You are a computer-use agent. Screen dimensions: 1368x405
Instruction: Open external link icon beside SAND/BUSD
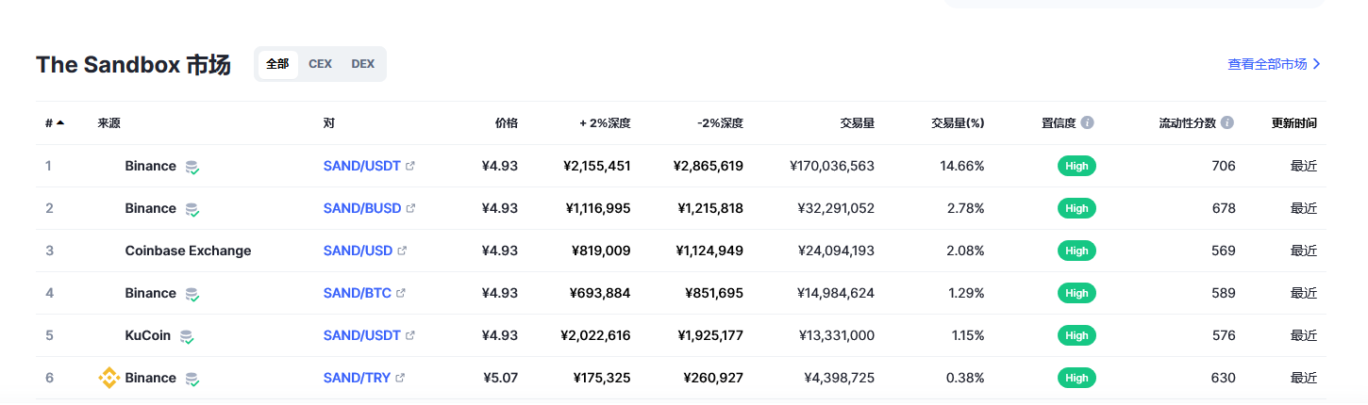(410, 208)
